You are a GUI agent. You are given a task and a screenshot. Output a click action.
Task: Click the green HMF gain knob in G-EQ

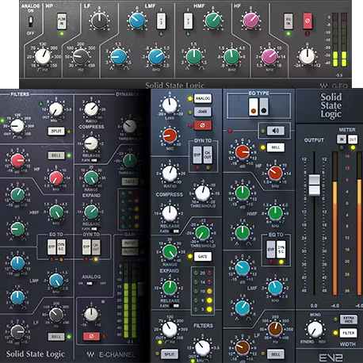tap(212, 21)
